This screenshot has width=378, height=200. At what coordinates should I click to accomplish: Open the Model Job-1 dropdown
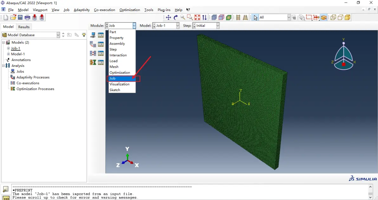tap(178, 26)
